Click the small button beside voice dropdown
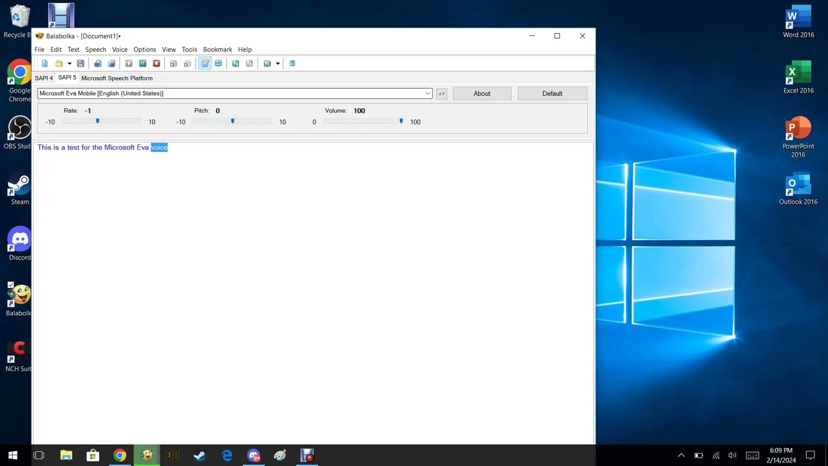The width and height of the screenshot is (828, 466). 442,94
